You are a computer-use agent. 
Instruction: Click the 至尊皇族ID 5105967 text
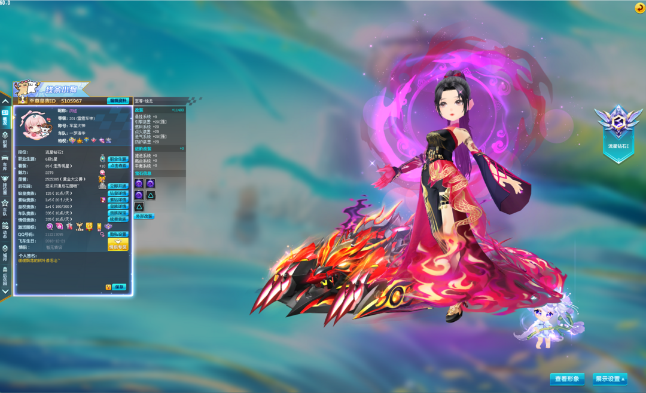point(55,101)
